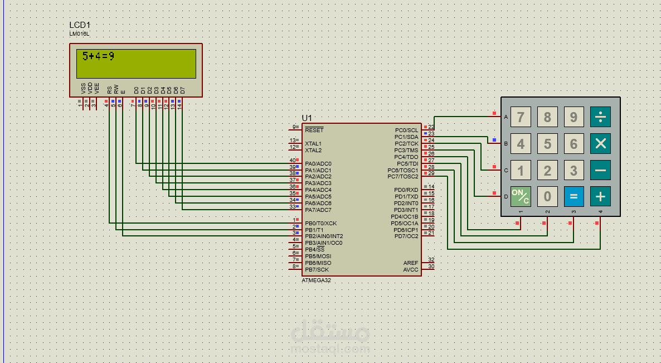Click the equals key on the keypad

(573, 197)
